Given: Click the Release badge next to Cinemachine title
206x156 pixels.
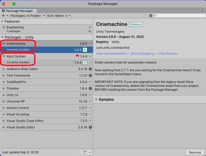Looking at the screenshot, I should coord(136,24).
